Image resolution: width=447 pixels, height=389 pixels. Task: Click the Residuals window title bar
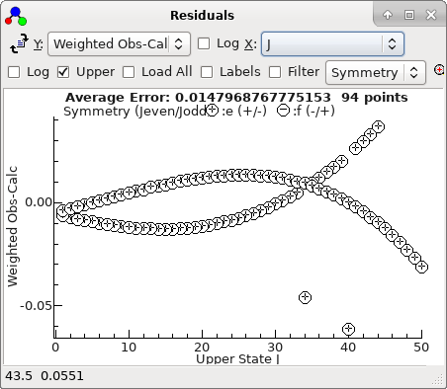(202, 15)
